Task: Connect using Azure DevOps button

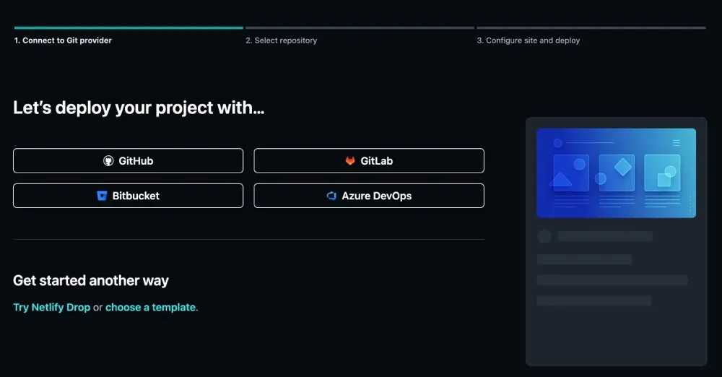Action: pos(369,196)
